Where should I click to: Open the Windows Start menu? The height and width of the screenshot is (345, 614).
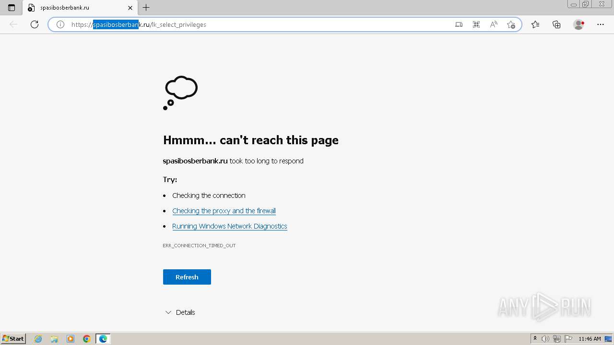[13, 339]
